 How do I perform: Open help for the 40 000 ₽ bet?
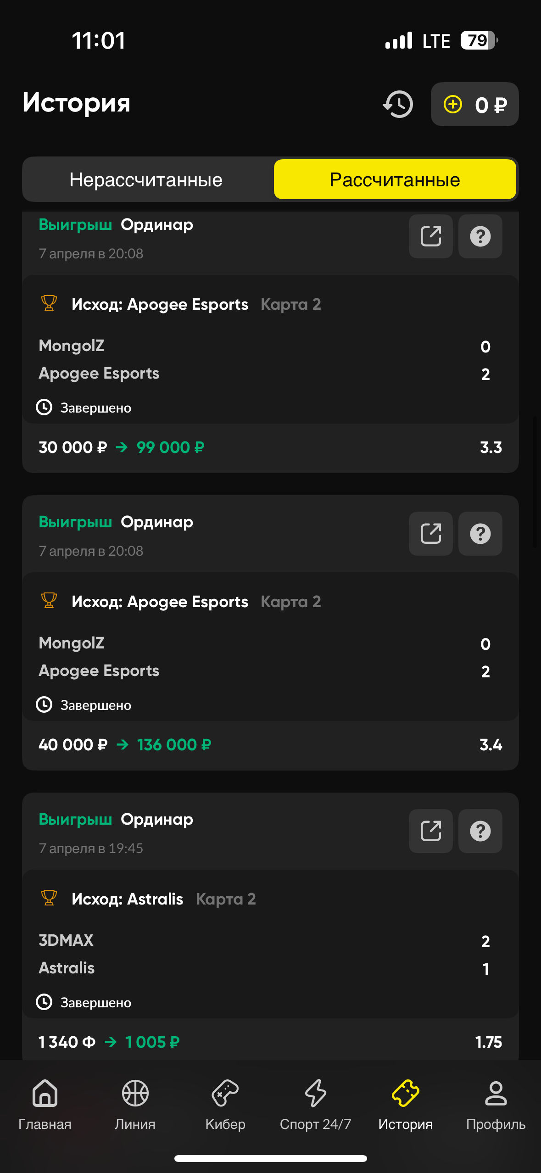(480, 534)
